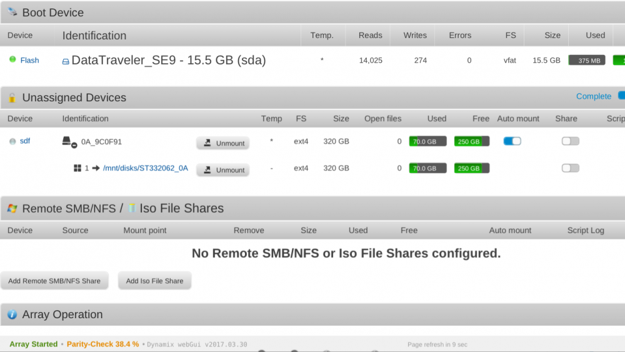Screen dimensions: 625x352
Task: Click the partition grid icon for partition 1
Action: pos(77,168)
